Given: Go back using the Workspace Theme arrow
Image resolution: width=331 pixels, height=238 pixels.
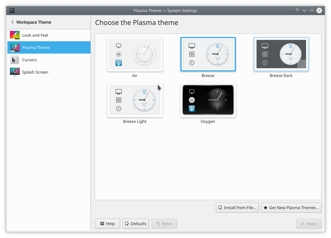Looking at the screenshot, I should (12, 22).
